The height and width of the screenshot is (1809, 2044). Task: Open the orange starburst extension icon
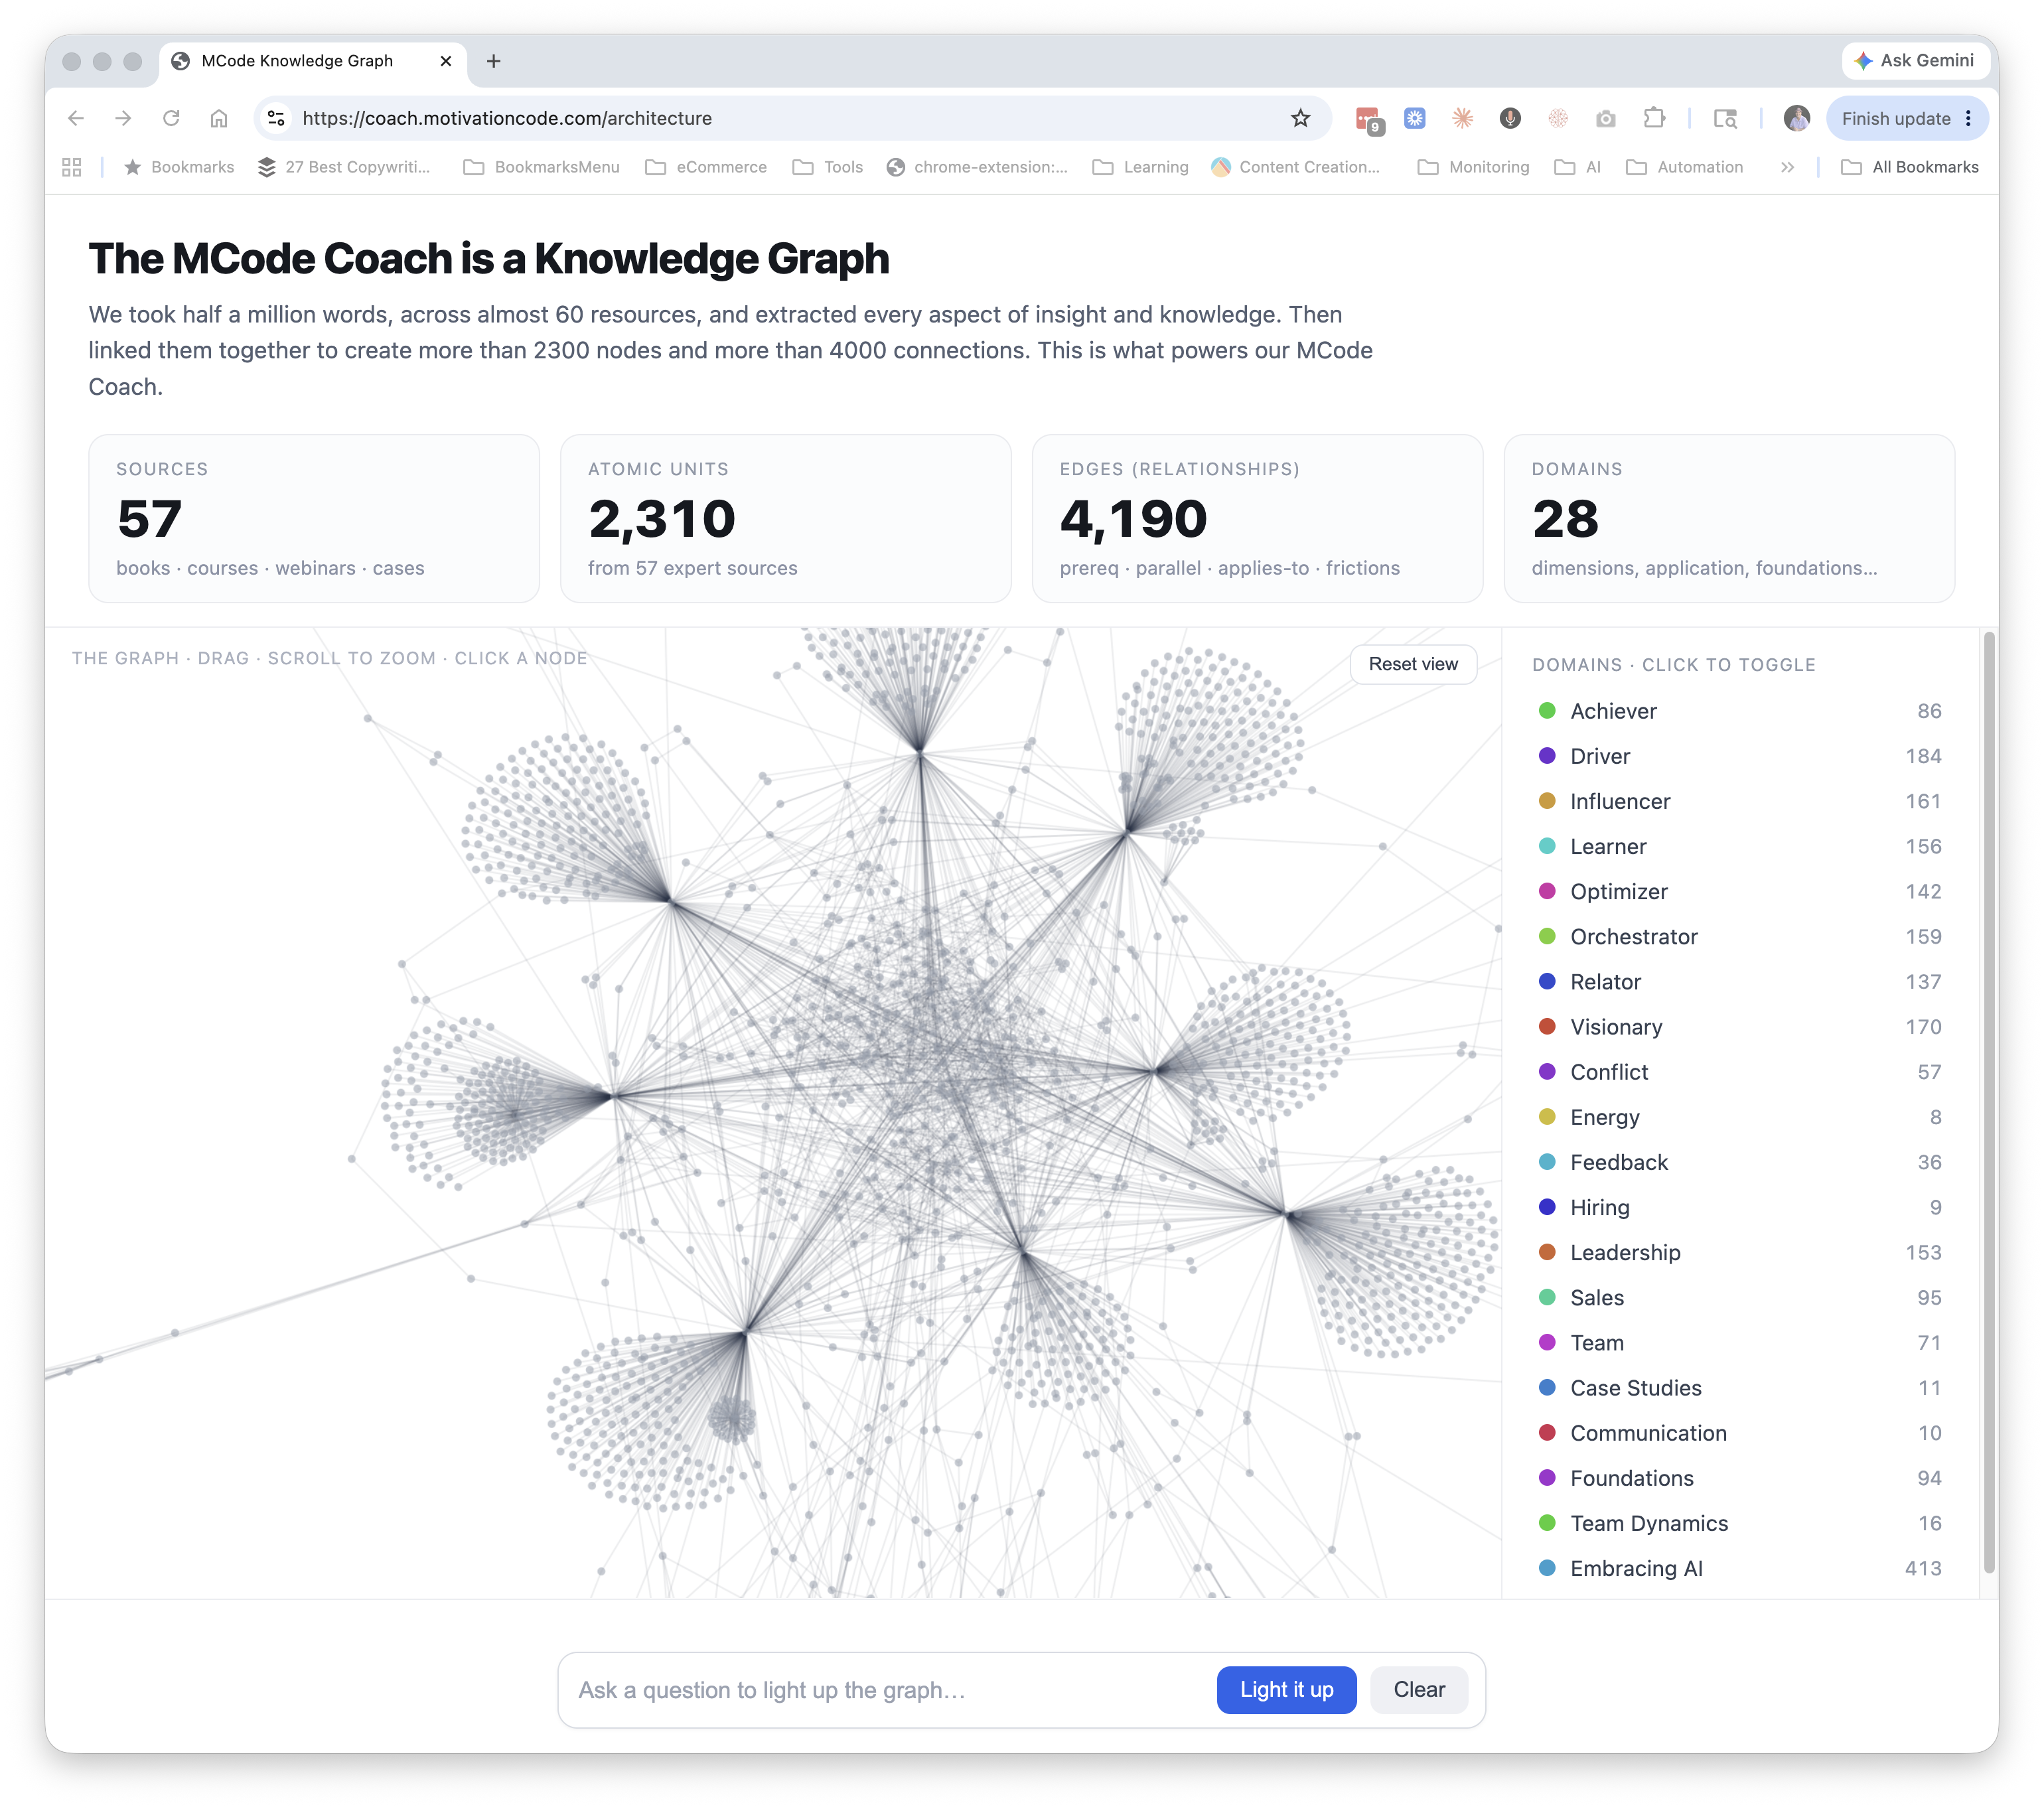coord(1462,118)
